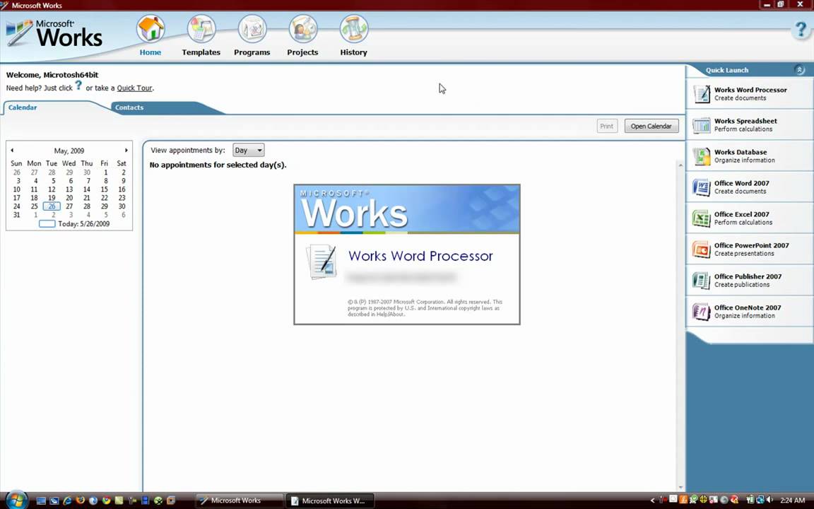Switch to the Contacts tab
Viewport: 814px width, 509px height.
pos(129,107)
